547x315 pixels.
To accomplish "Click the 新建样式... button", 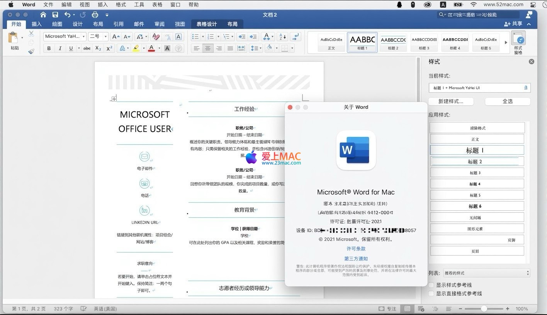I will pyautogui.click(x=450, y=101).
